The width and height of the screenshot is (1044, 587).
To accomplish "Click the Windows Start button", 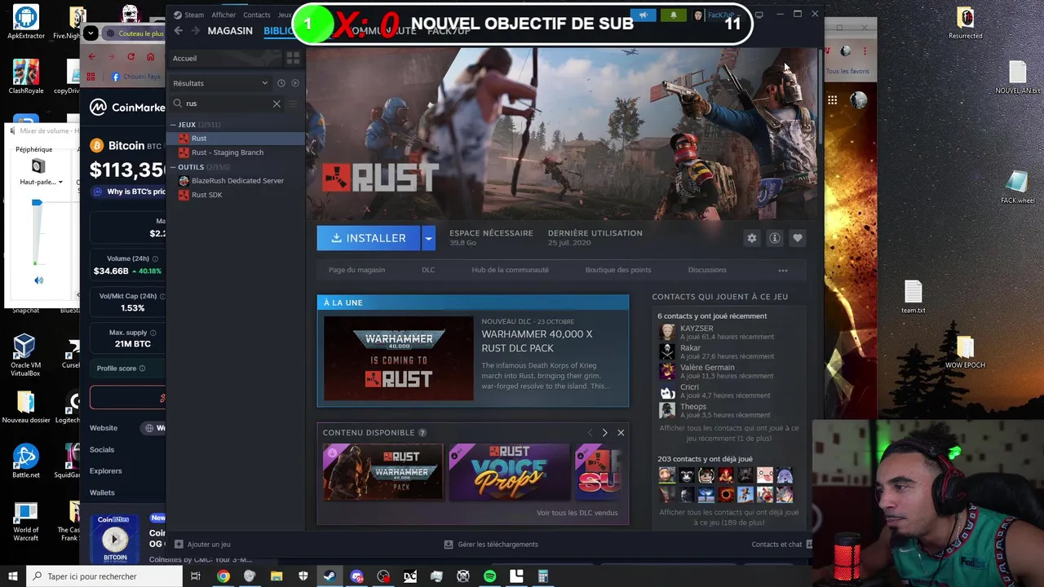I will [12, 576].
